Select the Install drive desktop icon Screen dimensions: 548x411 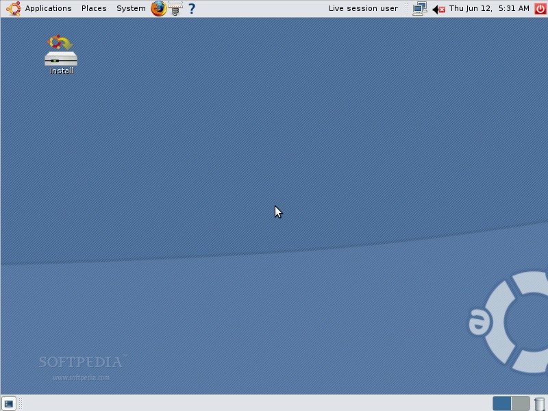tap(61, 51)
